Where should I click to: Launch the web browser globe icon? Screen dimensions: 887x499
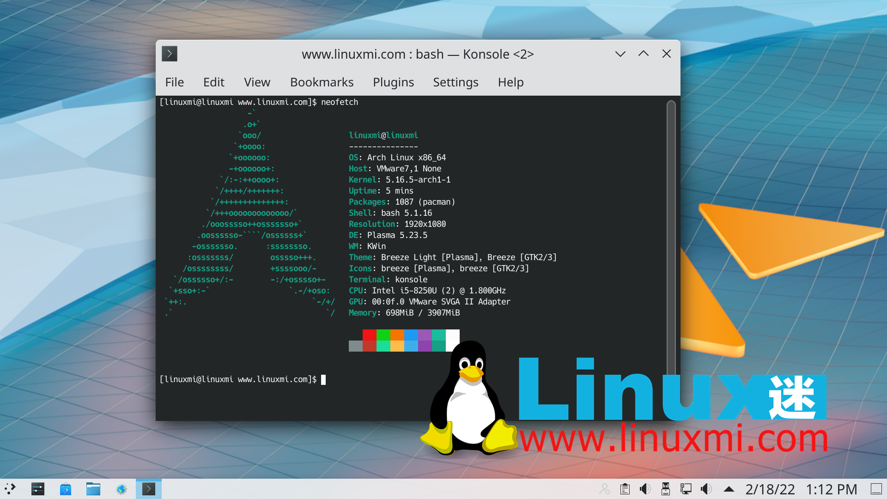tap(121, 489)
